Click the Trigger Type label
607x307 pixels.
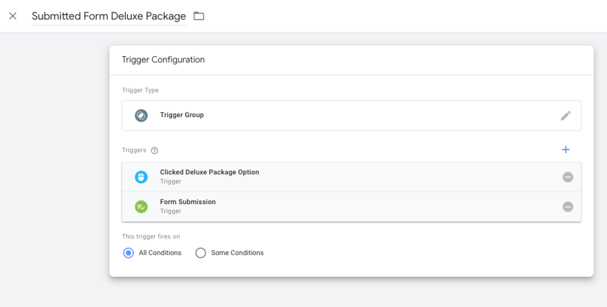point(140,91)
